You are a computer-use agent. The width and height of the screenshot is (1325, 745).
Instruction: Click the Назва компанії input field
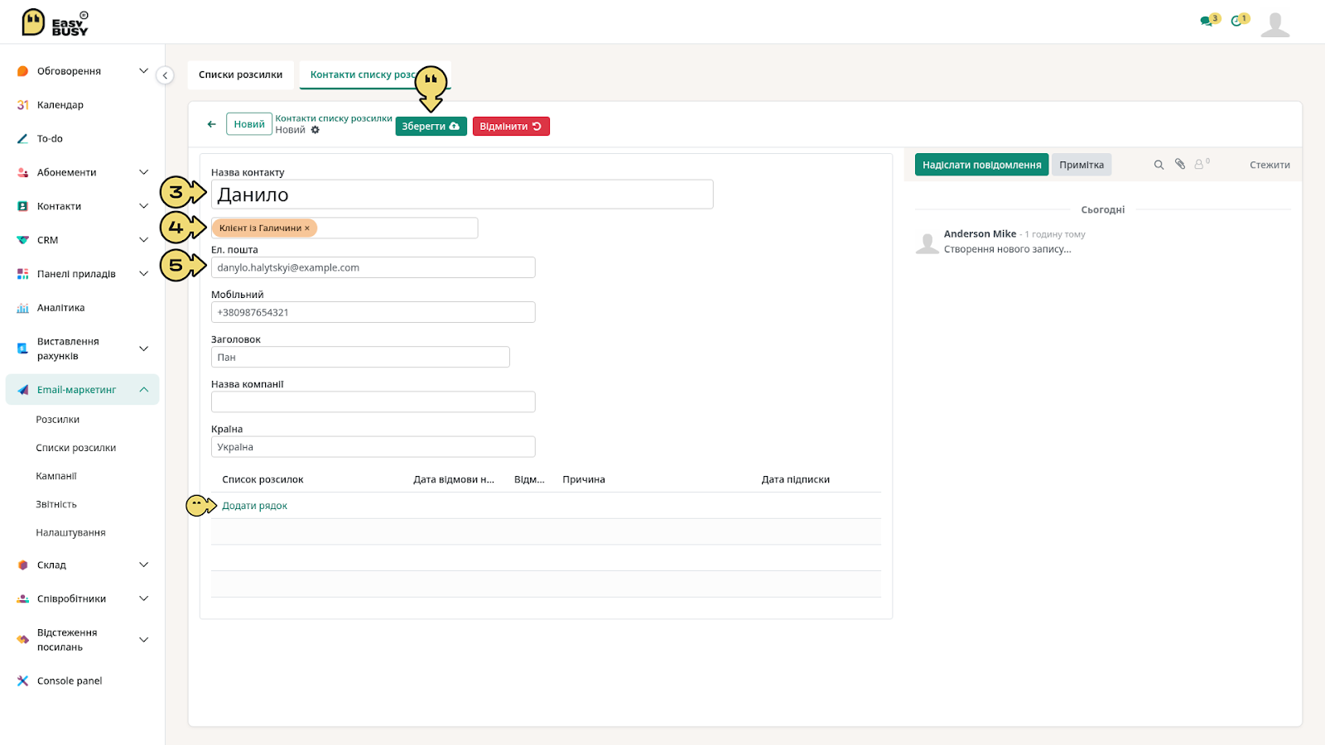373,402
